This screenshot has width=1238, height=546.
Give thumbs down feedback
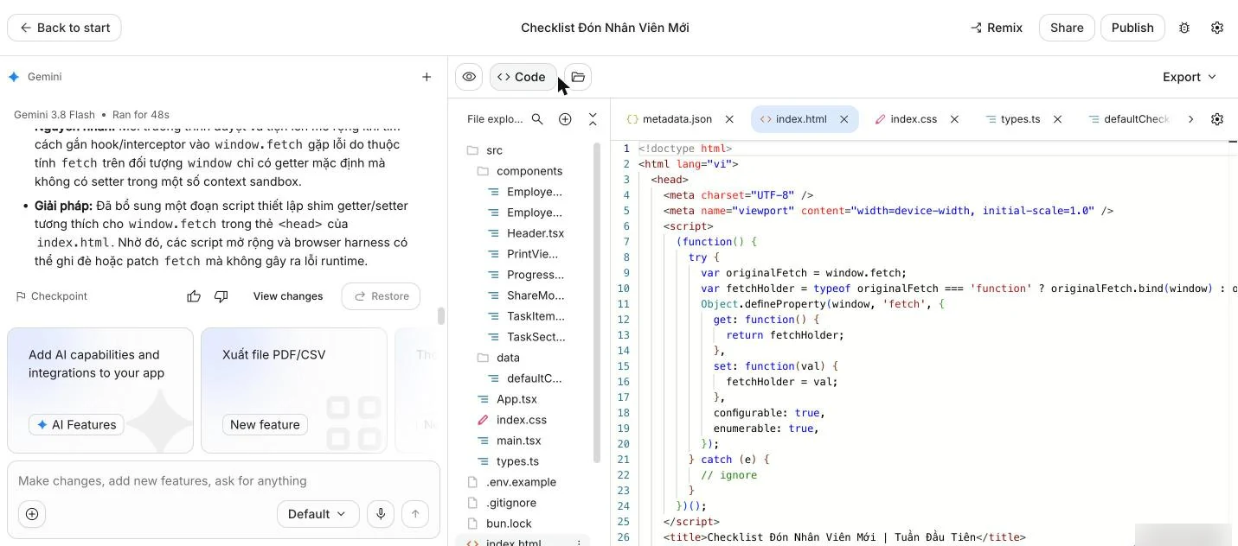pyautogui.click(x=221, y=296)
